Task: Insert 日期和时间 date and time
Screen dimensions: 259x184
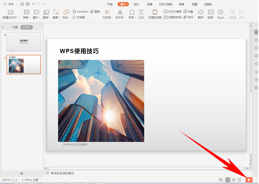Action: click(173, 17)
